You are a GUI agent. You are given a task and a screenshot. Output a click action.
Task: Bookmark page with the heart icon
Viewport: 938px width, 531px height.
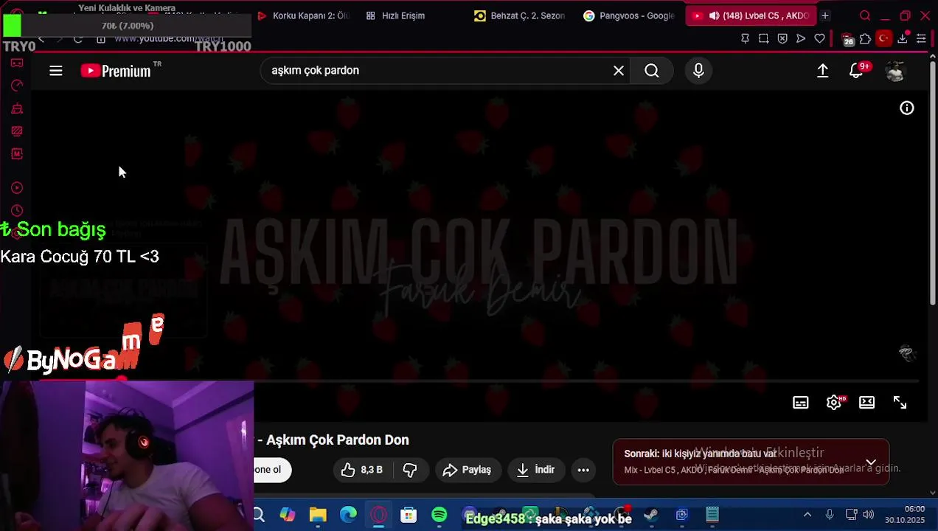coord(819,38)
